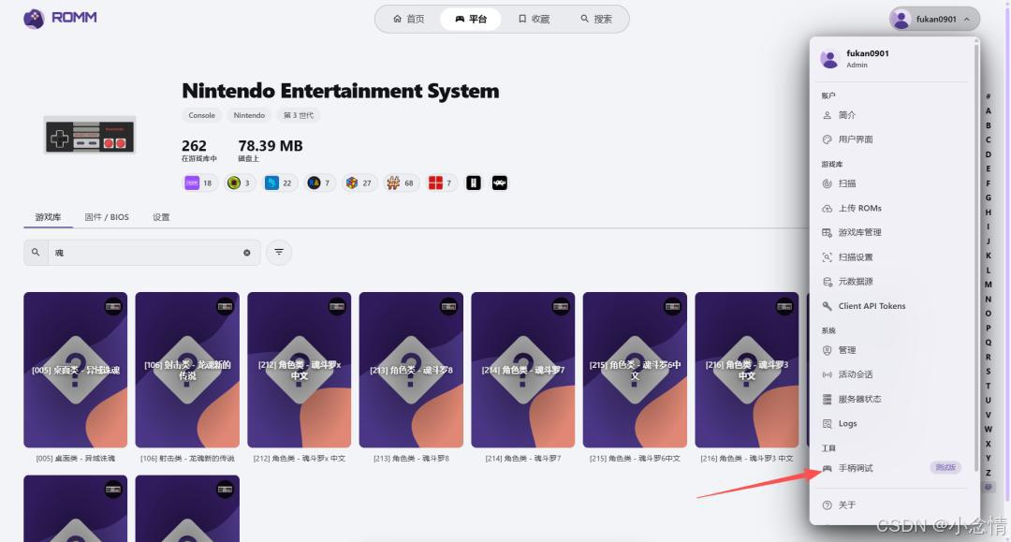The width and height of the screenshot is (1011, 542).
Task: Click the cube badge showing 27
Action: [x=359, y=183]
